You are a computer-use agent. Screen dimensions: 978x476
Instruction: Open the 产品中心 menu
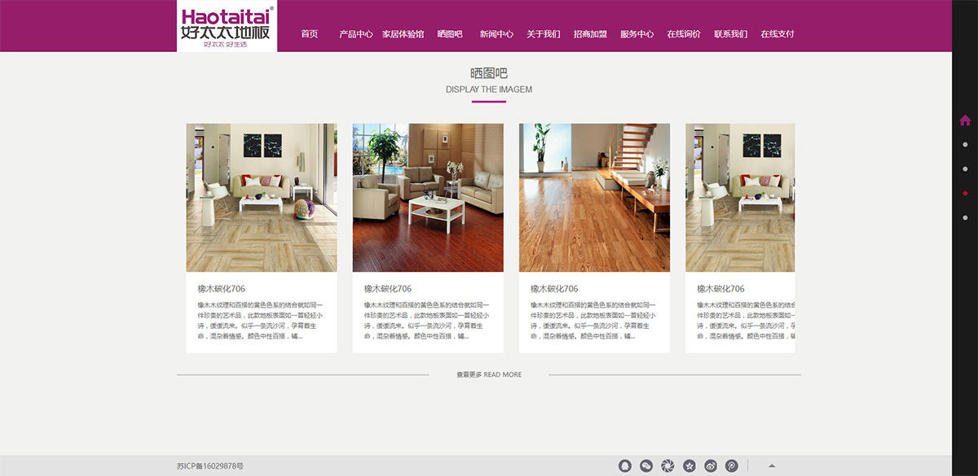(x=356, y=34)
